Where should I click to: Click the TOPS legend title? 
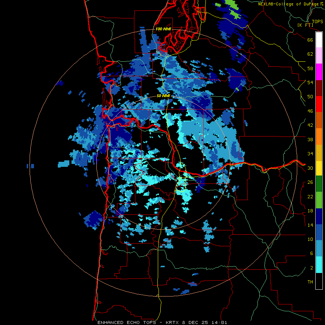[x=317, y=21]
